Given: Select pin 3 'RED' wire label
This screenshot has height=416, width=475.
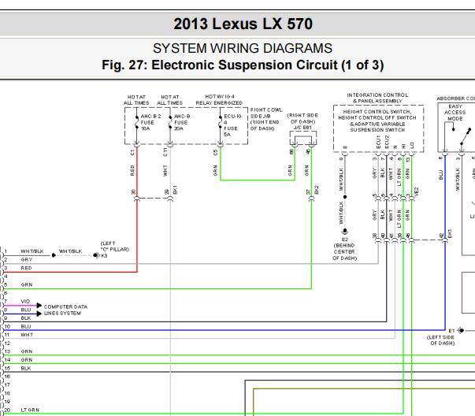Looking at the screenshot, I should pyautogui.click(x=26, y=268).
